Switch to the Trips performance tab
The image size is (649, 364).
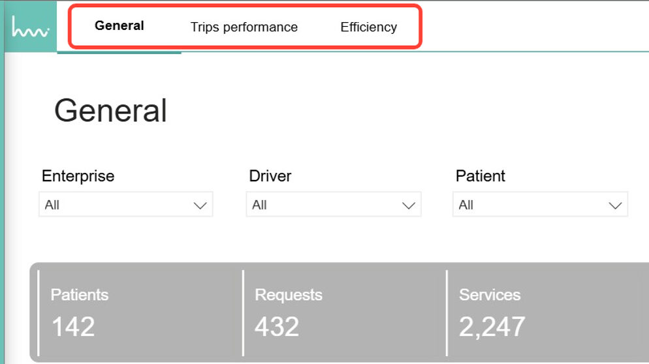(x=244, y=27)
